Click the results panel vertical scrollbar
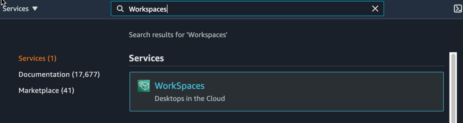Screen dimensions: 463x123 [x=453, y=87]
